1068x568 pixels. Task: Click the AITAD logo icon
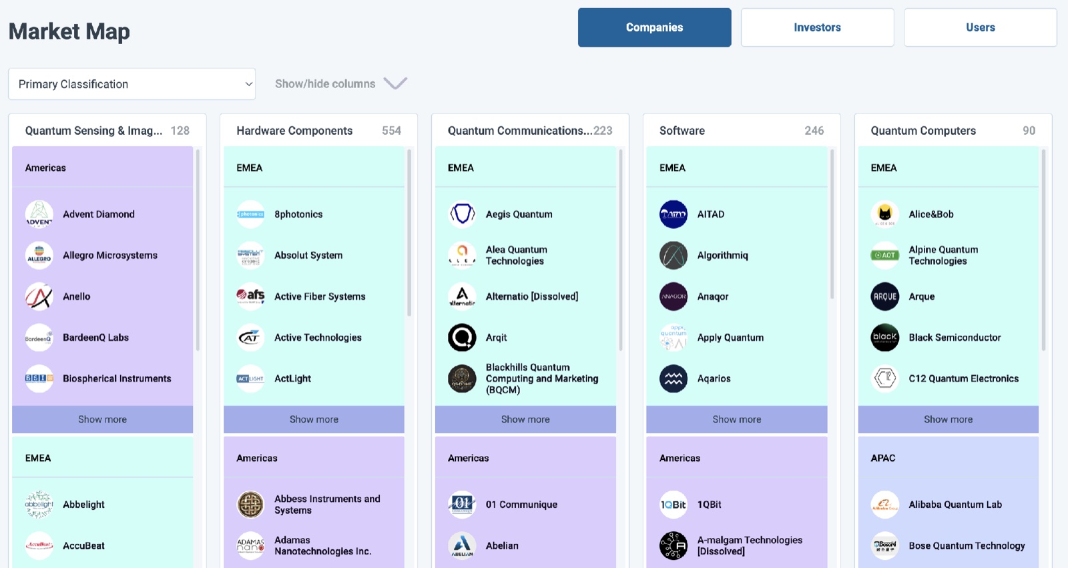click(x=674, y=214)
